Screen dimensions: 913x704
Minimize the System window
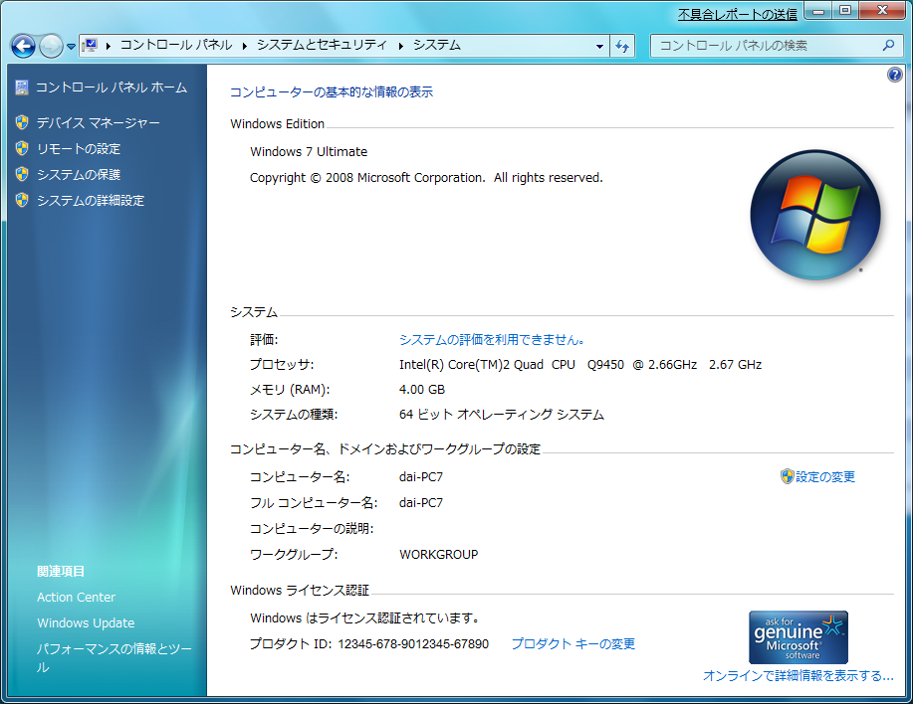click(x=818, y=11)
